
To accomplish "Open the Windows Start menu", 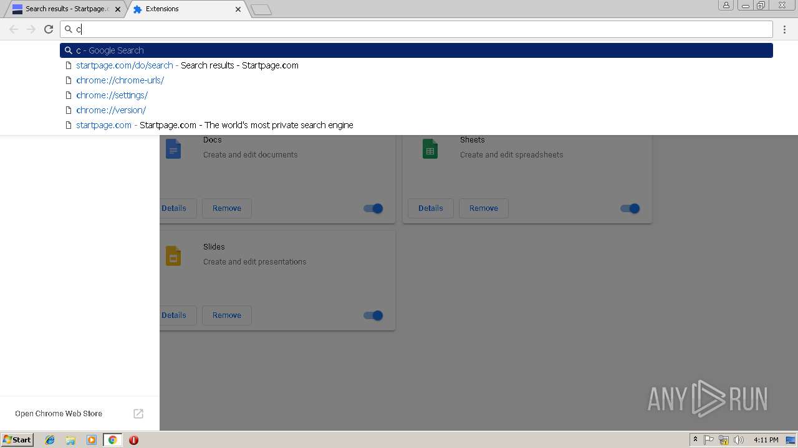I will tap(17, 440).
